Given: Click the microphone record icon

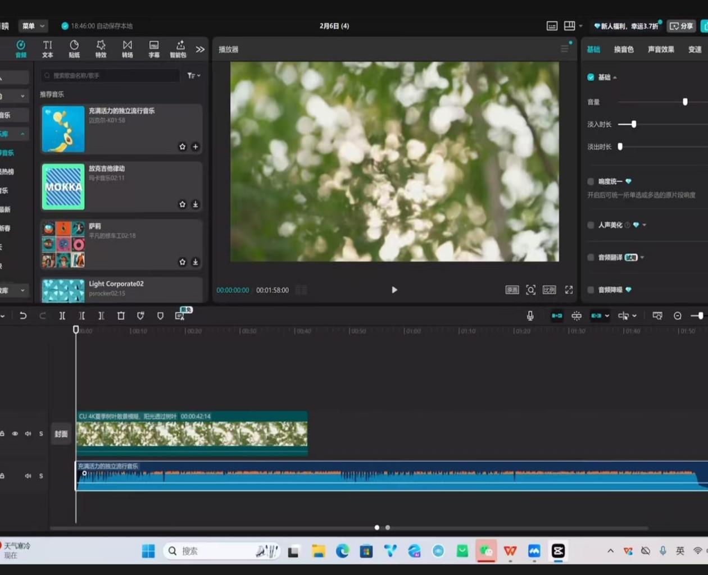Looking at the screenshot, I should coord(530,316).
